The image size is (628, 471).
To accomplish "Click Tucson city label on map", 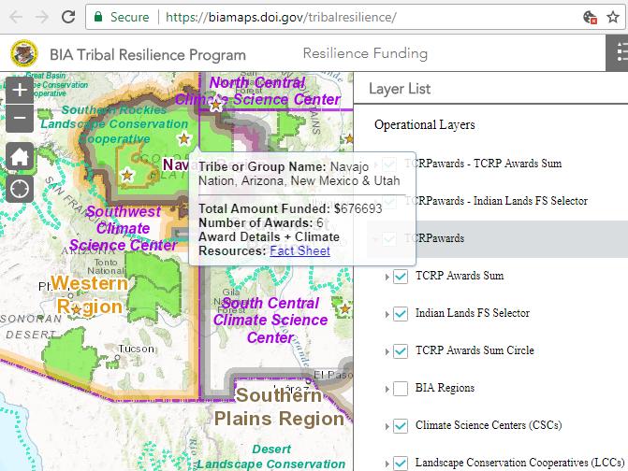I will click(x=136, y=349).
